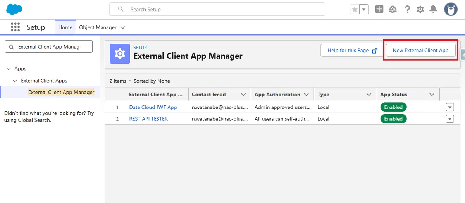Screen dimensions: 465x203
Task: Collapse the External Client Apps tree node
Action: click(x=15, y=81)
